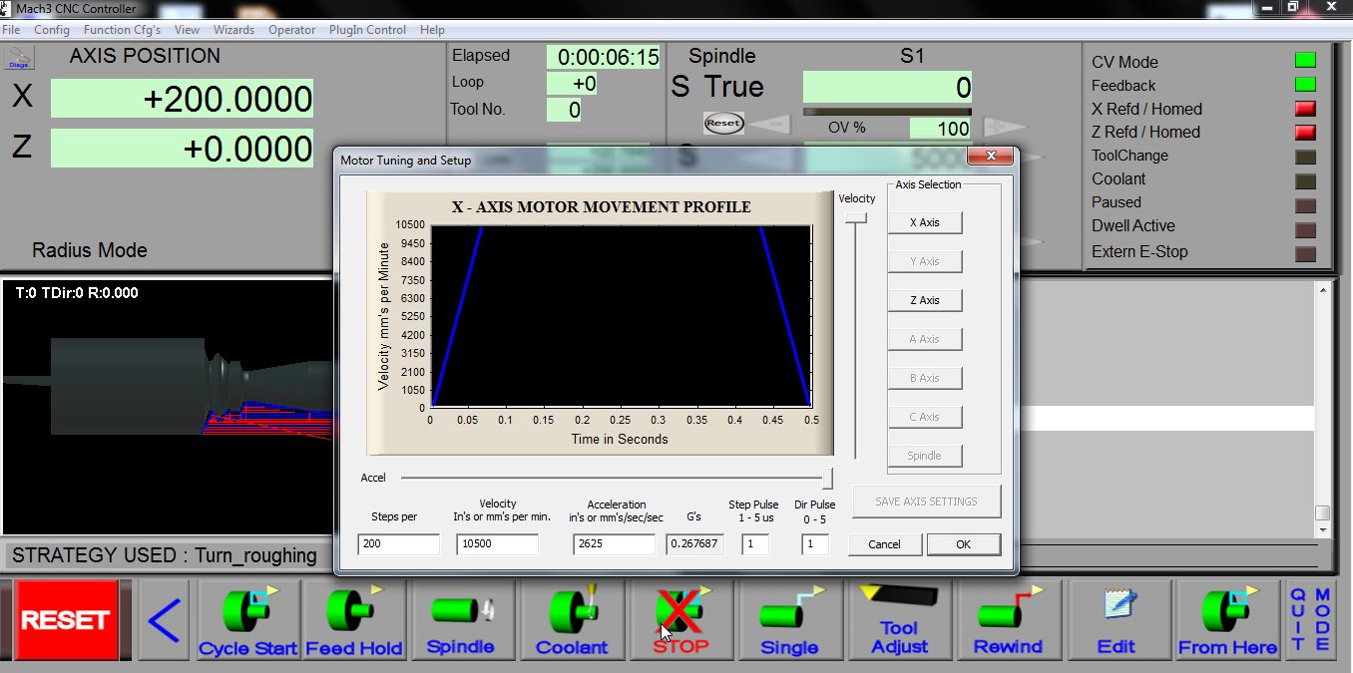Image resolution: width=1353 pixels, height=673 pixels.
Task: Click the Feedback green LED
Action: tap(1305, 85)
